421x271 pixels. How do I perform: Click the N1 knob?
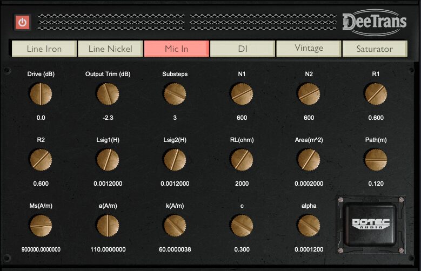(x=242, y=94)
